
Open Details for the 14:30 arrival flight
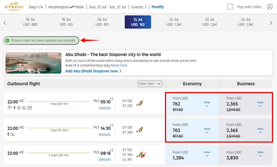[104, 134]
